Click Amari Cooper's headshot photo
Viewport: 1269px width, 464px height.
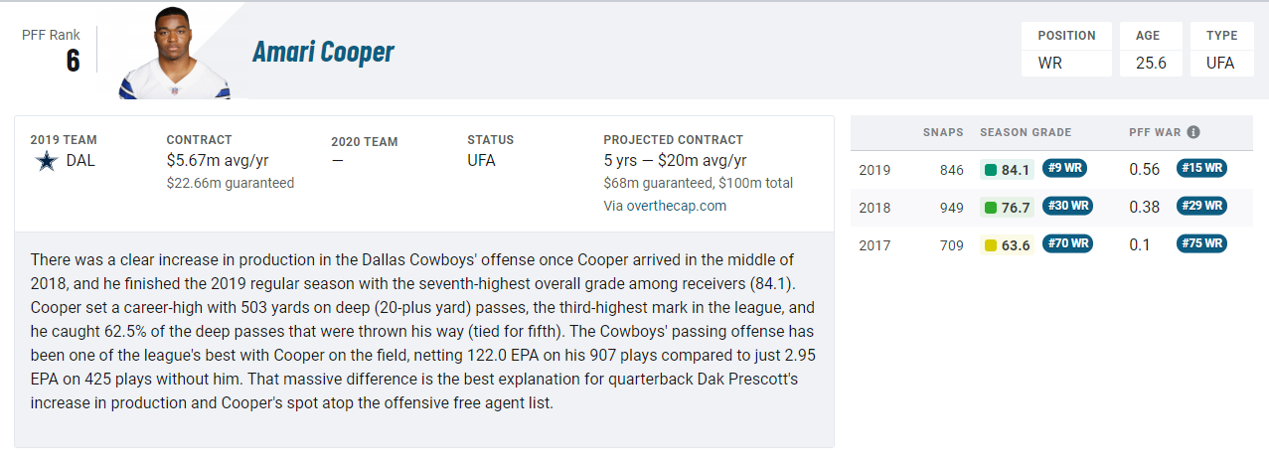click(x=175, y=54)
